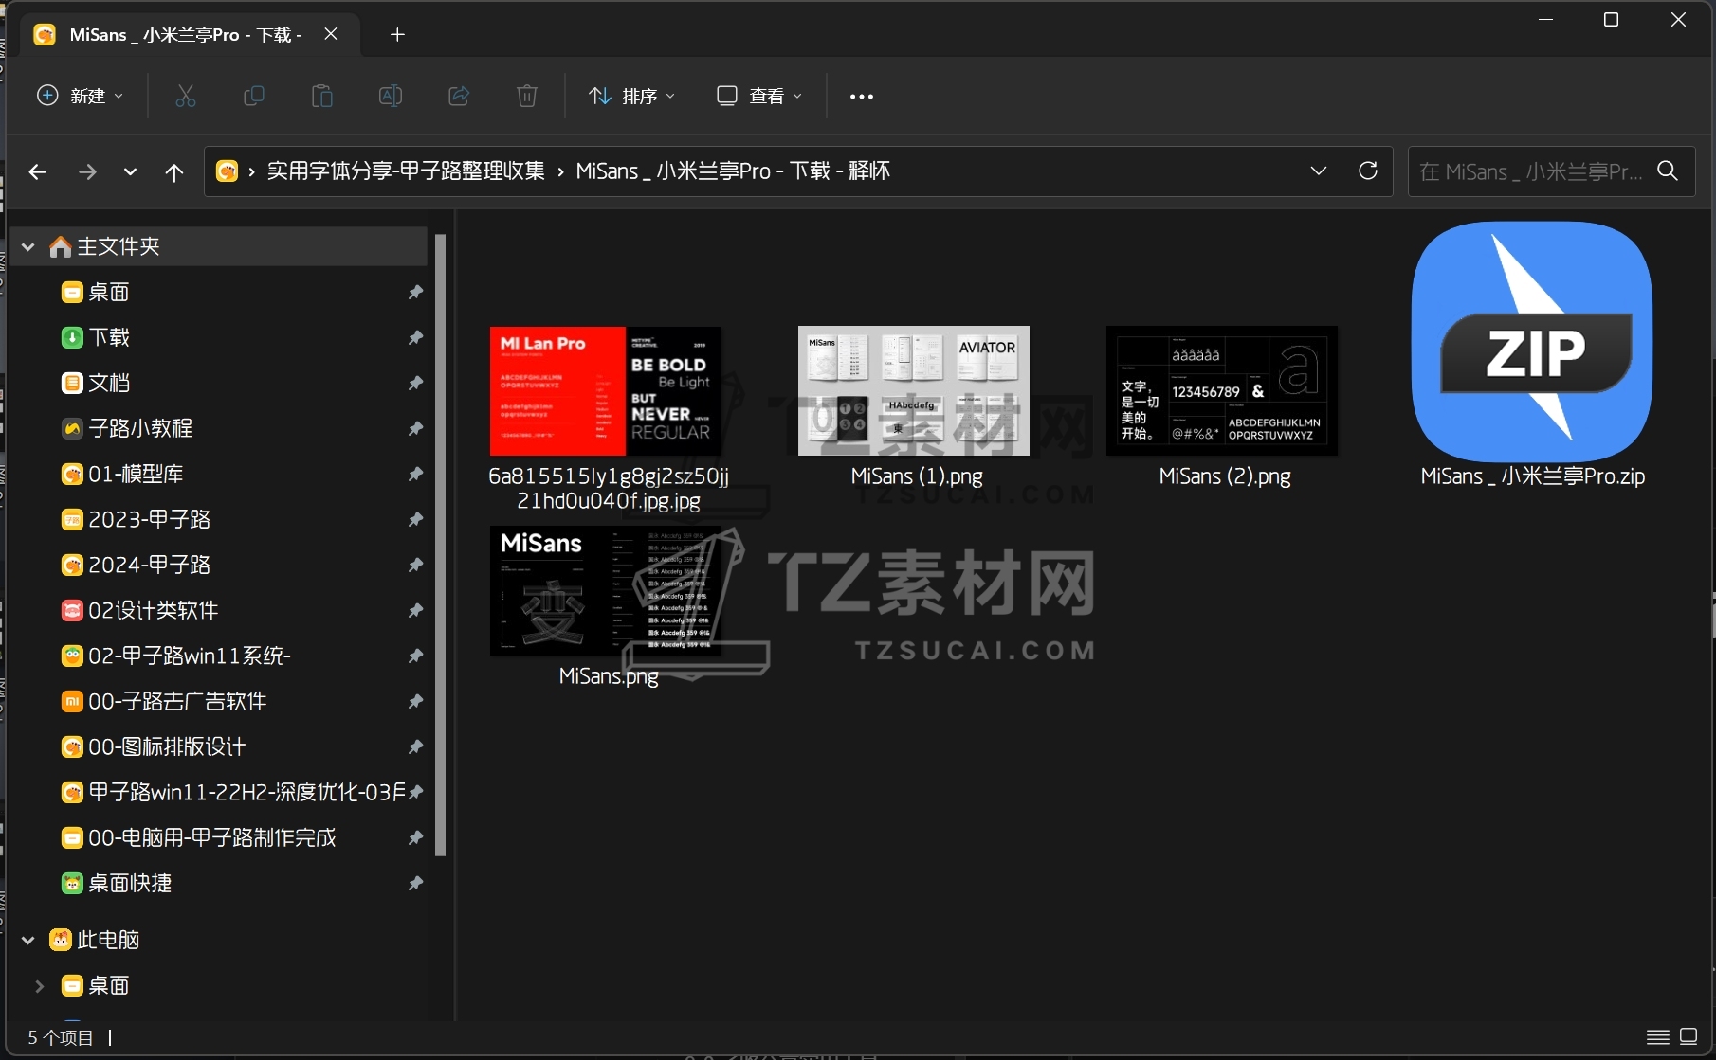This screenshot has width=1716, height=1060.
Task: Click the Copy icon in toolbar
Action: click(x=254, y=96)
